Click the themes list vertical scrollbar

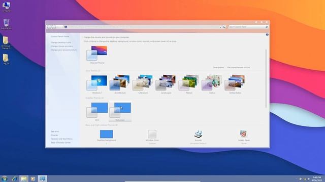point(266,78)
